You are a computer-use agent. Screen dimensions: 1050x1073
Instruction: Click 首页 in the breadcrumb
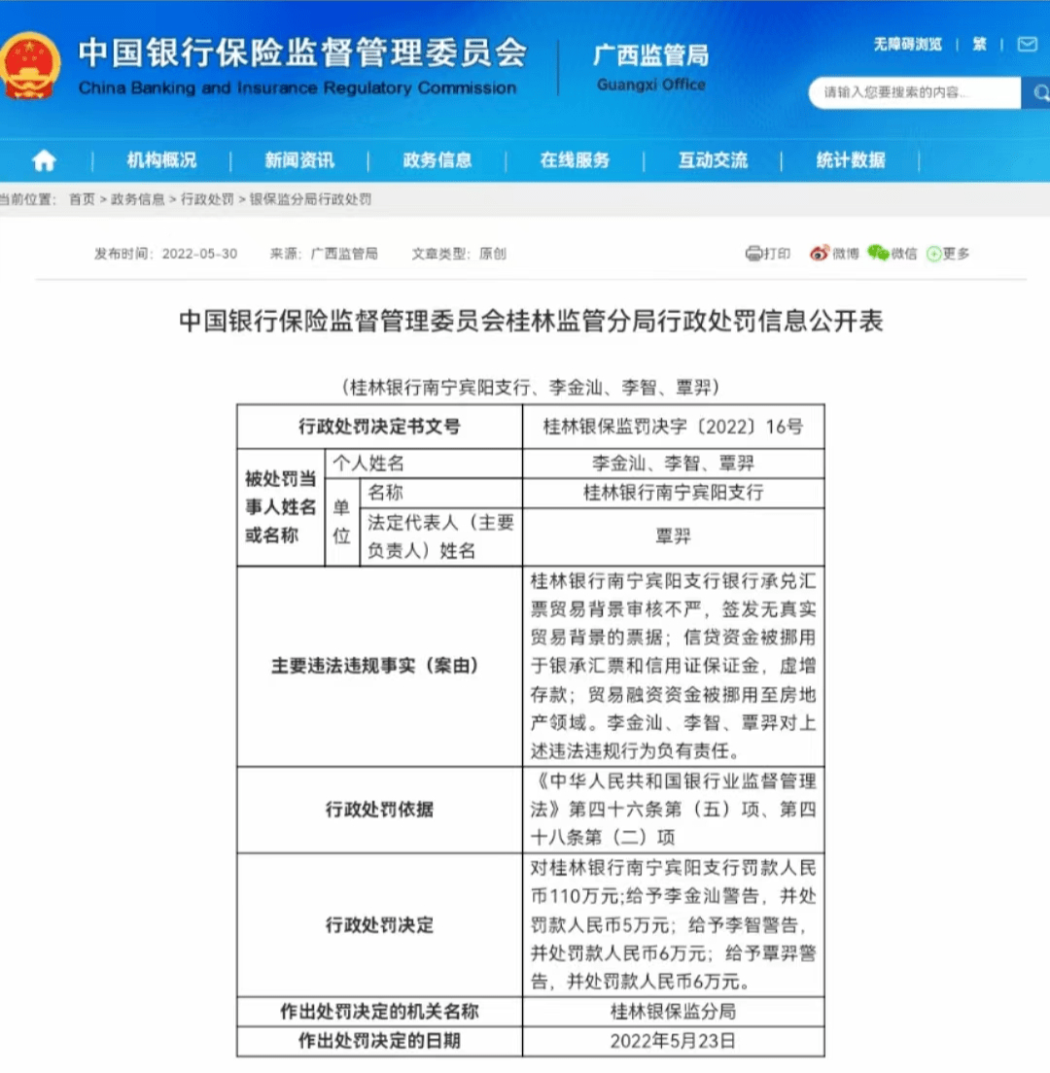click(82, 199)
